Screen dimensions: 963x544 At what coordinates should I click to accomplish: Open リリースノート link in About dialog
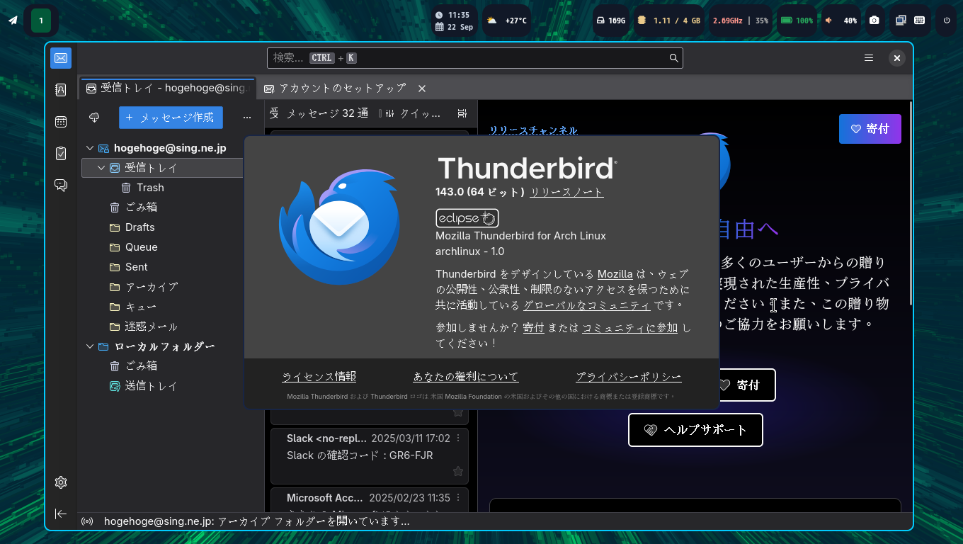(x=566, y=192)
